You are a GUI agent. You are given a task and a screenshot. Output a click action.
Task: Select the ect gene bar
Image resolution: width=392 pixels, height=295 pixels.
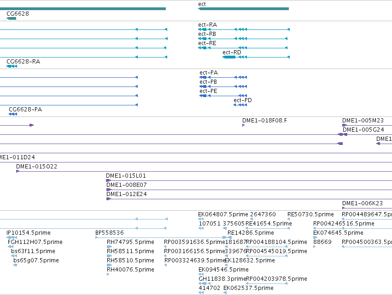pyautogui.click(x=244, y=9)
